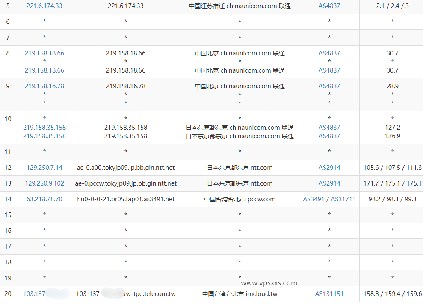Click the AS4837 link on hop 5
Screen dimensions: 423x305
tap(329, 6)
